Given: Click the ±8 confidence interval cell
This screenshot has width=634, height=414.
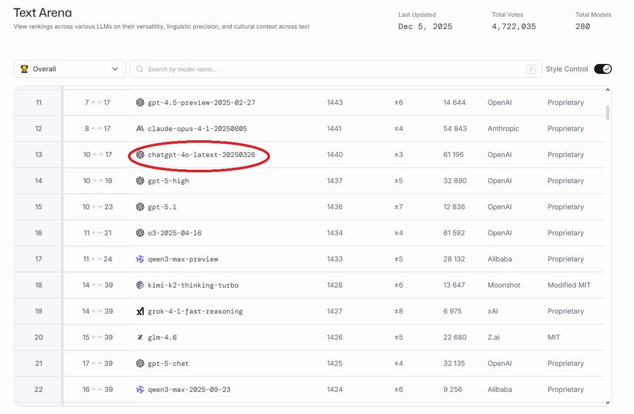Looking at the screenshot, I should pyautogui.click(x=398, y=311).
